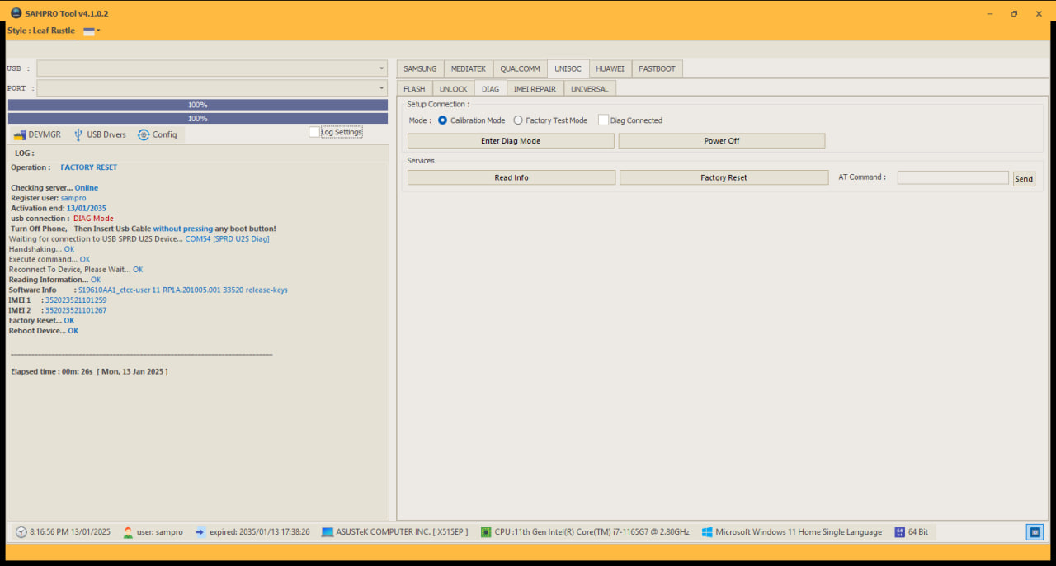1056x566 pixels.
Task: Click the Enter Diag Mode button
Action: [511, 141]
